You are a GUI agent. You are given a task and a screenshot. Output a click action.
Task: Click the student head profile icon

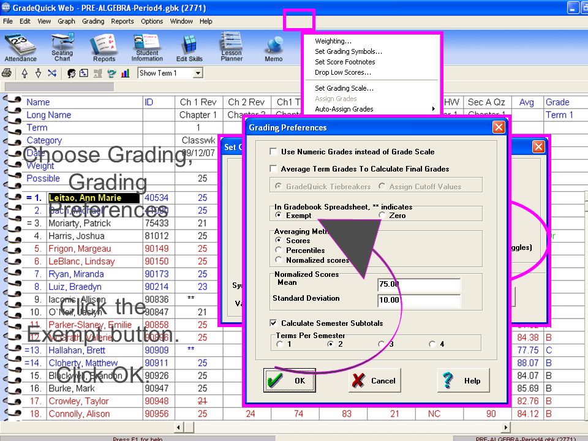click(71, 73)
